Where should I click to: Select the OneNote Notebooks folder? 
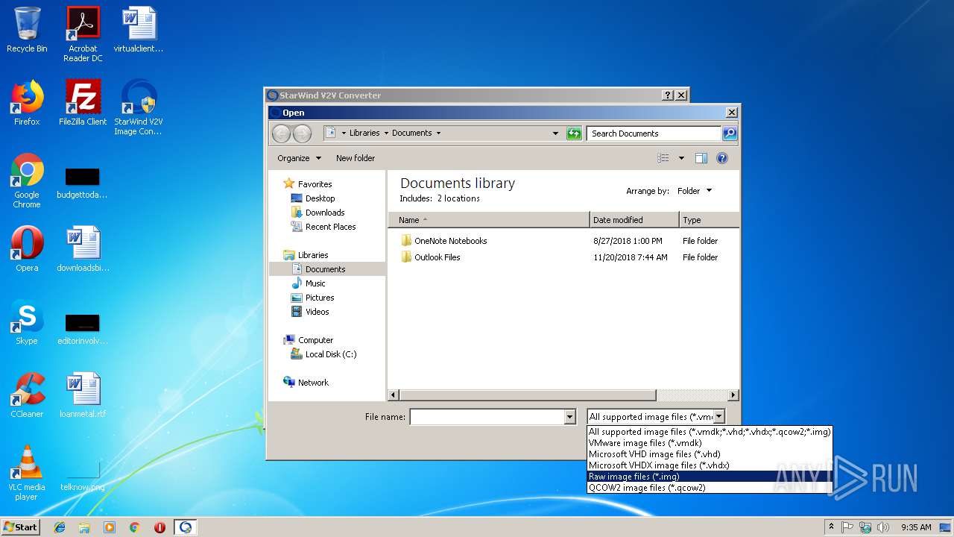pyautogui.click(x=450, y=241)
